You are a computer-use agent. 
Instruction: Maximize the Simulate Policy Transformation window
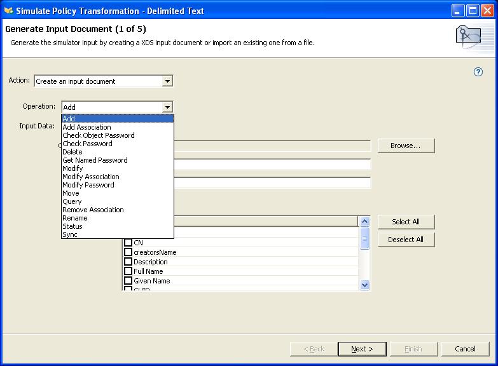473,10
